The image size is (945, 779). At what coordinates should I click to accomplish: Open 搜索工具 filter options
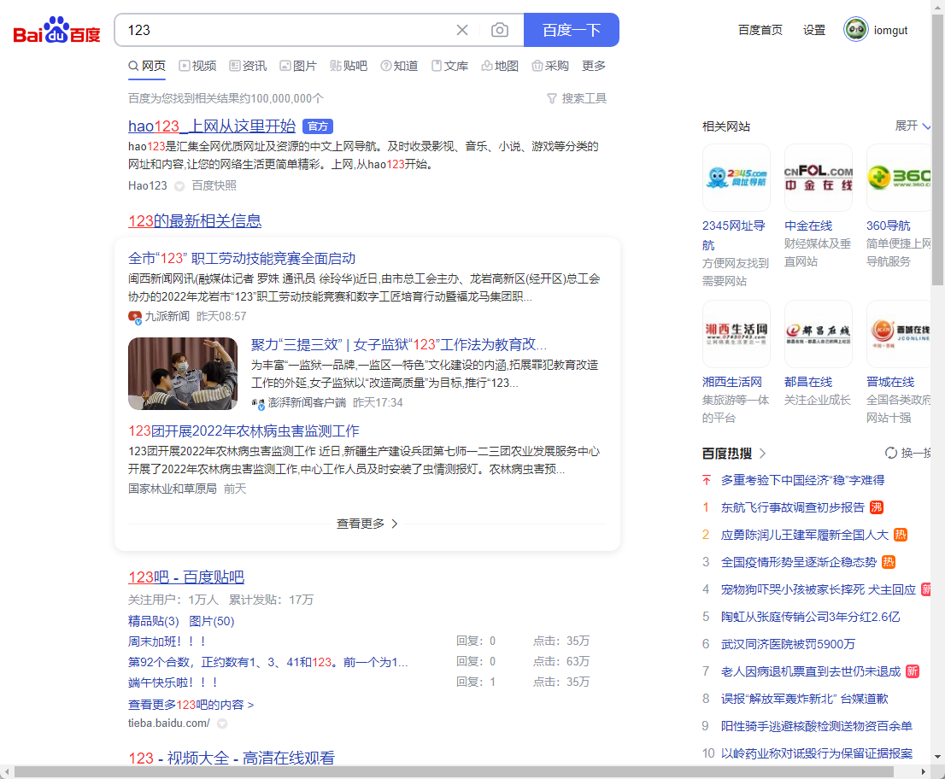tap(577, 98)
